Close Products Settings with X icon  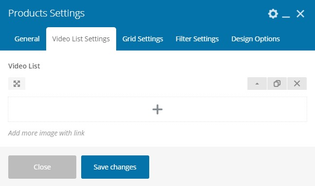click(300, 14)
